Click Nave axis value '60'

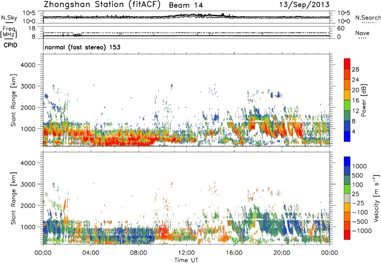click(341, 28)
